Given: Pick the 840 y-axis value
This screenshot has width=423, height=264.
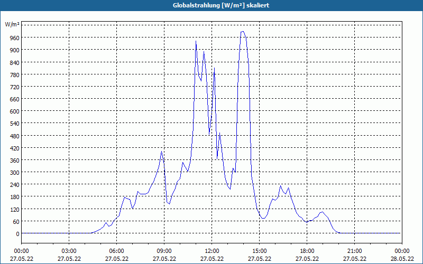Looking at the screenshot, I should click(15, 62).
